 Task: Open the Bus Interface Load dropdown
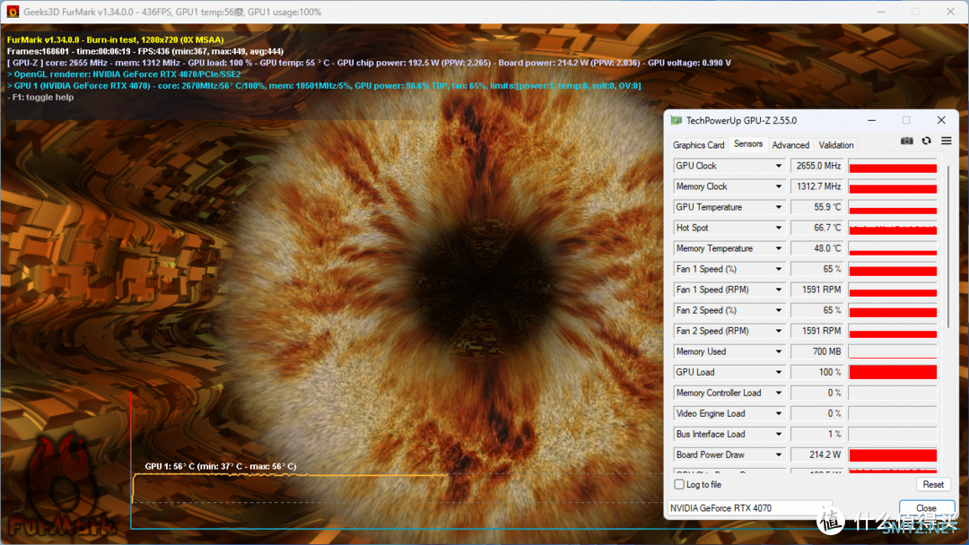(779, 435)
